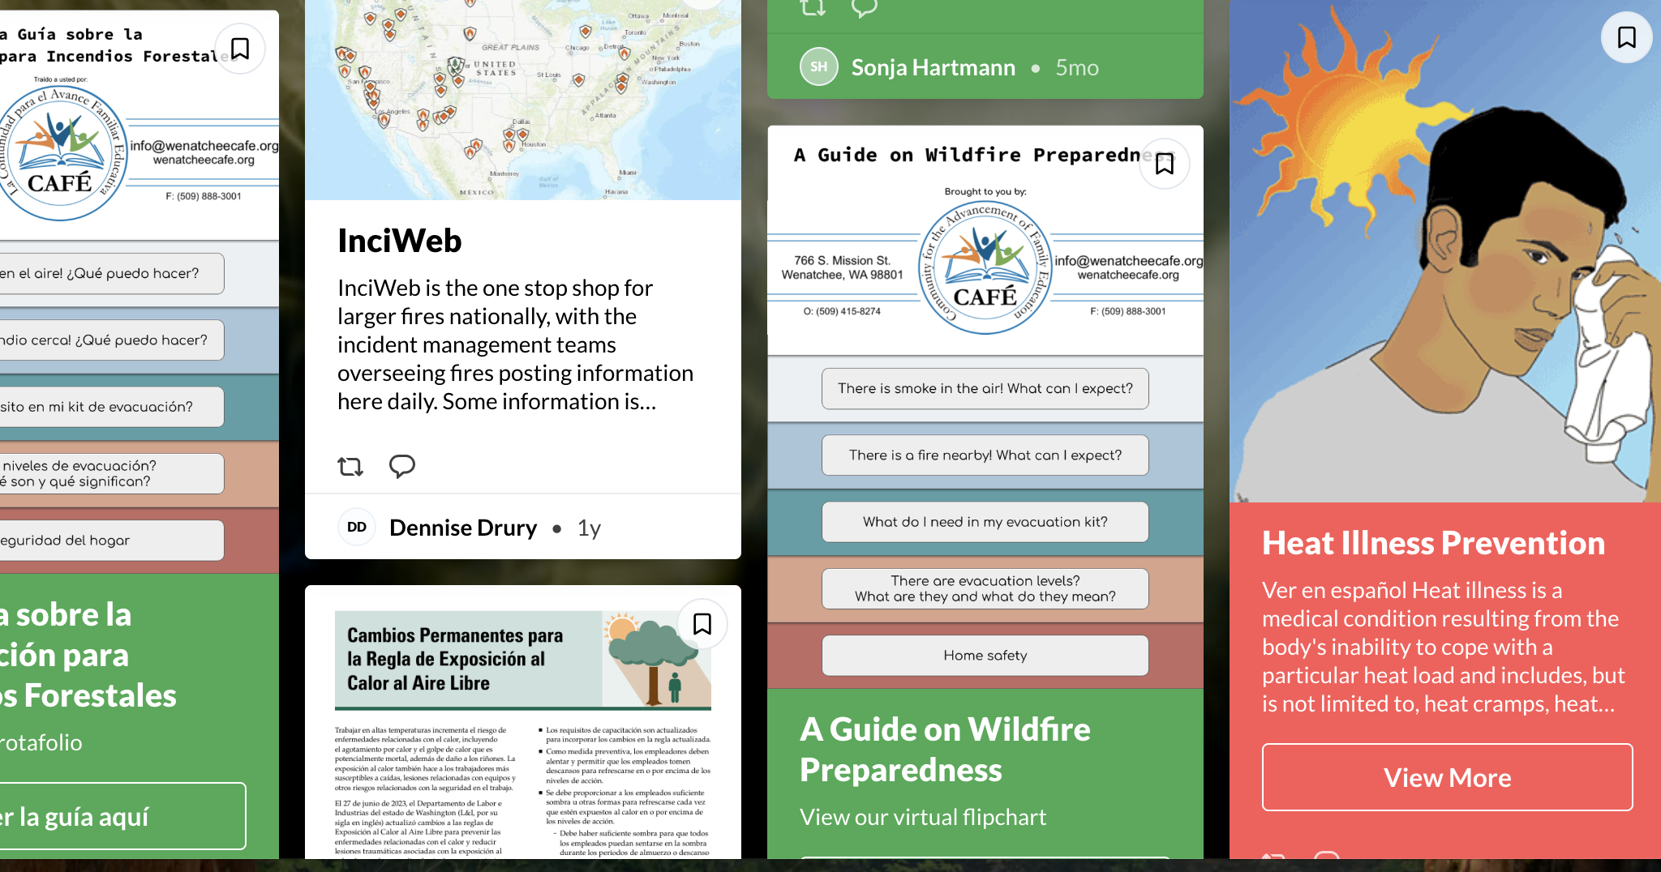The image size is (1661, 872).
Task: Click the comment icon above Sonja Hartmann
Action: point(865,8)
